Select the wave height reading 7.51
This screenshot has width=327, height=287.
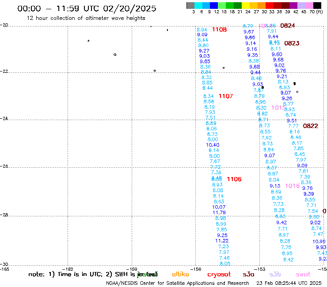point(210,117)
